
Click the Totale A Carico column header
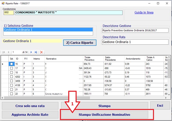pos(154,59)
